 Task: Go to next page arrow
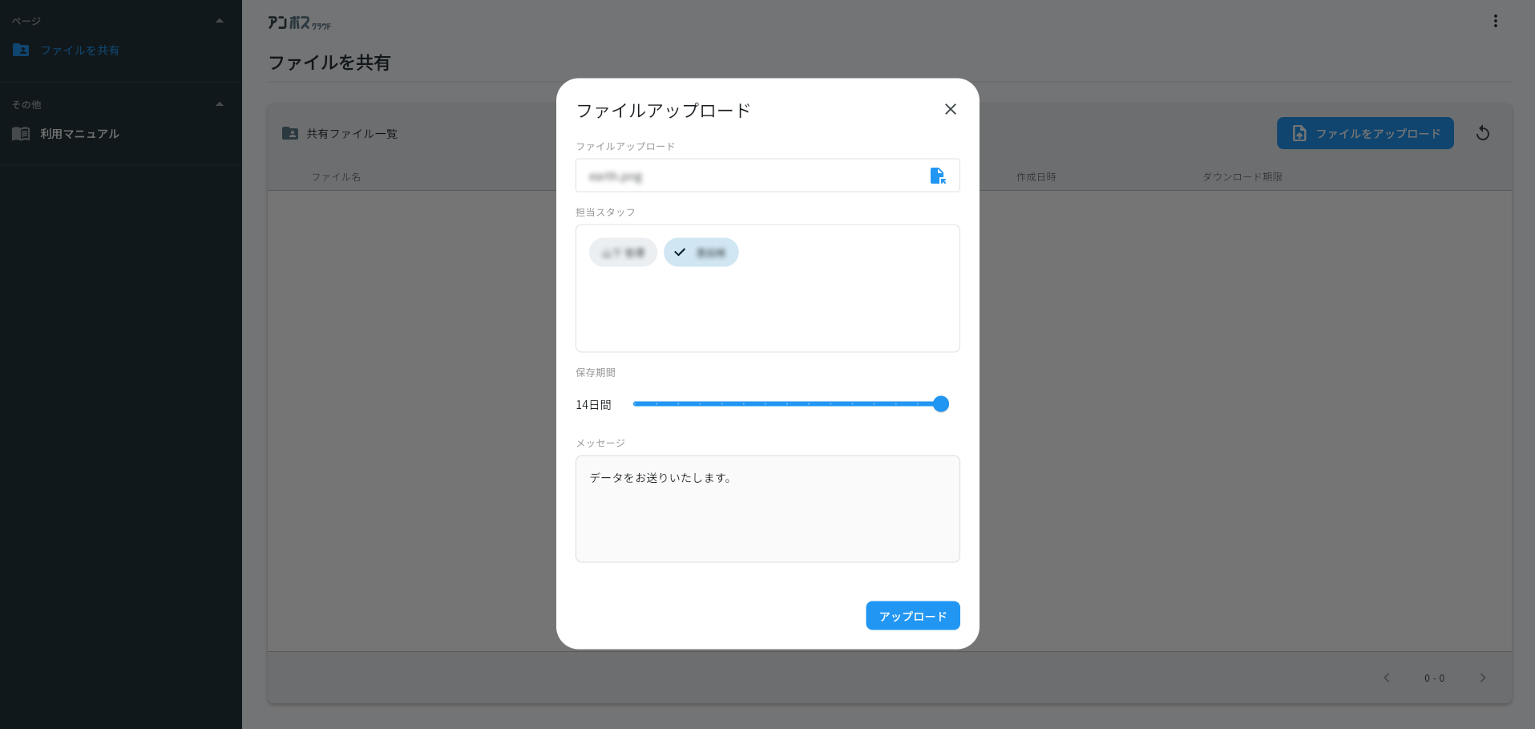click(x=1483, y=678)
